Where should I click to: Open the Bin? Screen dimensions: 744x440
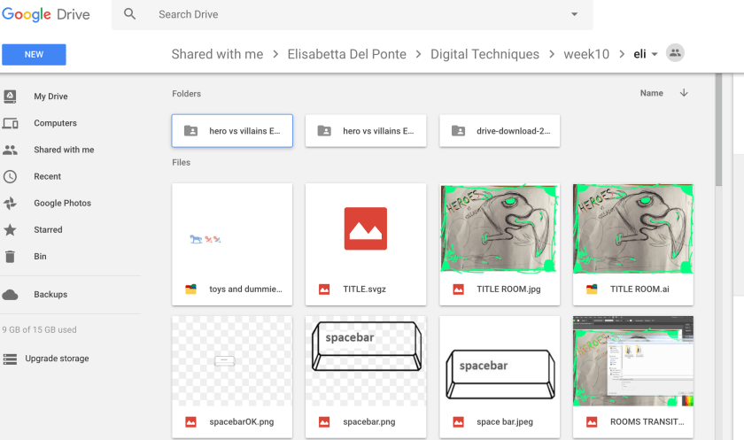(x=40, y=256)
